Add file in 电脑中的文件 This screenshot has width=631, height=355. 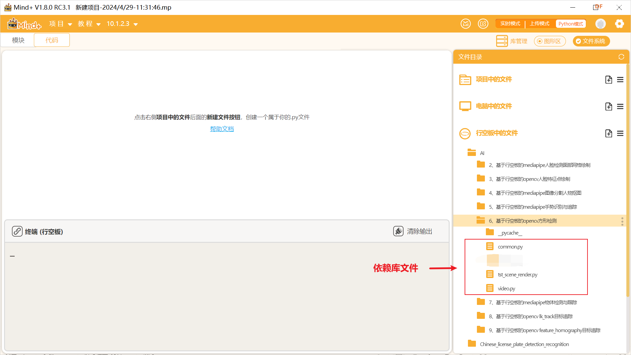tap(608, 106)
